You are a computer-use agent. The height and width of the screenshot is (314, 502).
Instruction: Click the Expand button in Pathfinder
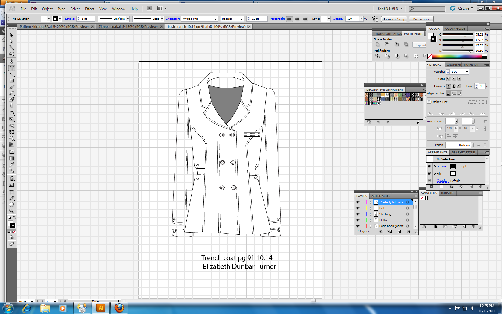tap(420, 45)
